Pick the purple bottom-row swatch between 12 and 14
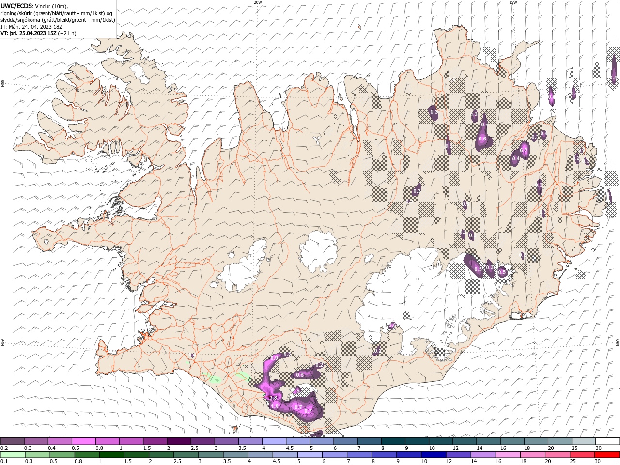 (x=458, y=455)
